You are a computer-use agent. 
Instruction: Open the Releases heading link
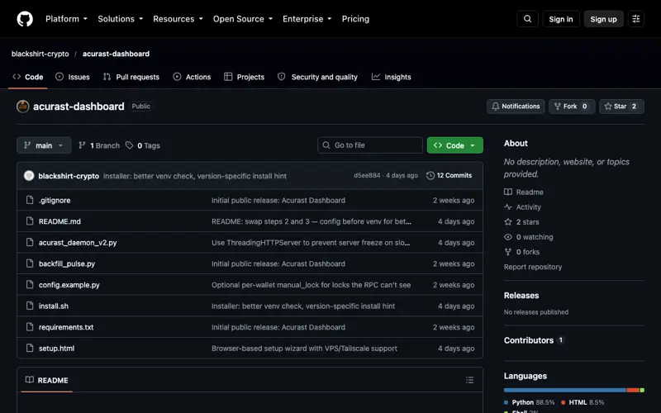[x=521, y=296]
